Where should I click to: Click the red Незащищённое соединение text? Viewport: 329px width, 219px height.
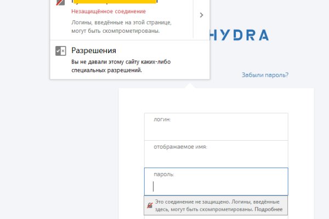coord(109,11)
